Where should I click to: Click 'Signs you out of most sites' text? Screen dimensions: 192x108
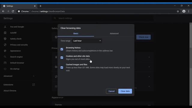(x=78, y=59)
